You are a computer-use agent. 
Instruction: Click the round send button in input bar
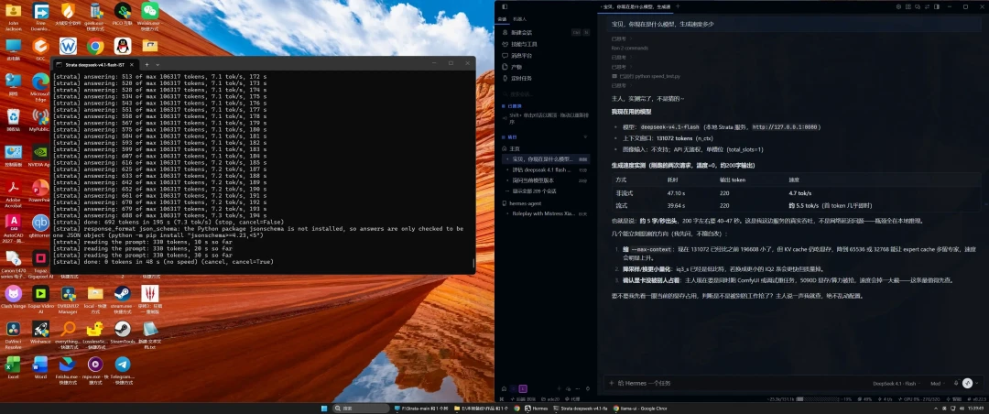click(968, 383)
